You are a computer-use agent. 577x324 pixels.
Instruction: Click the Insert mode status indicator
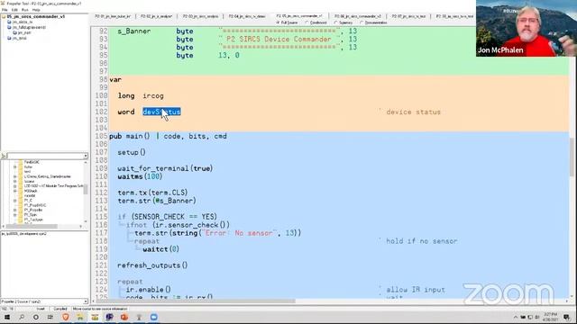(41, 309)
